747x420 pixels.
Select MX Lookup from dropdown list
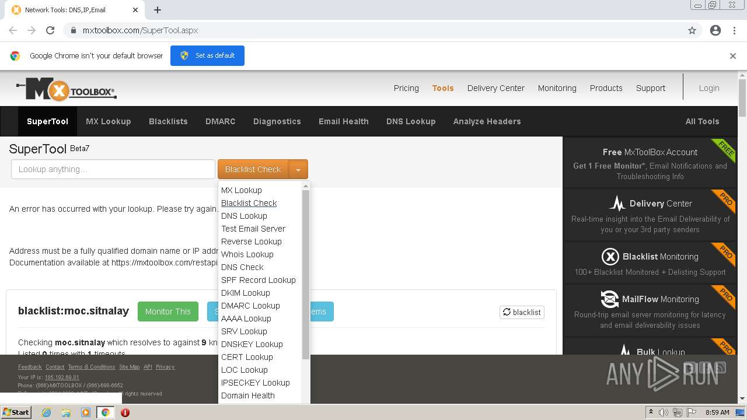(242, 190)
